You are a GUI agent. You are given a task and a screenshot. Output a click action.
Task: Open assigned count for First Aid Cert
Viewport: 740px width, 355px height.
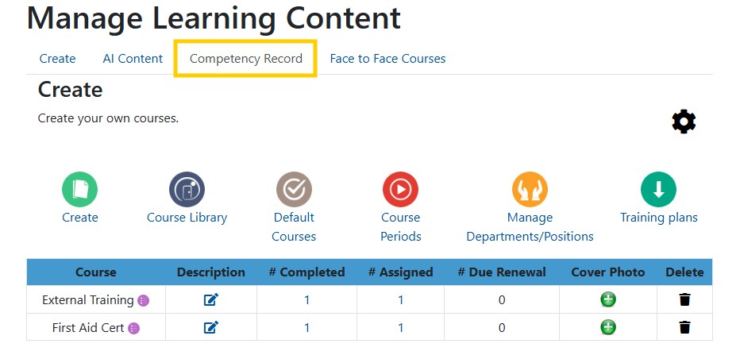coord(401,328)
